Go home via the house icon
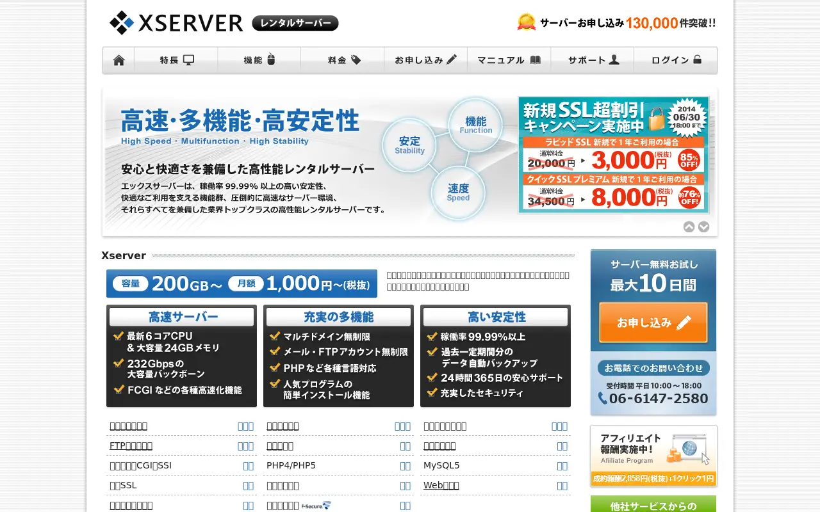Image resolution: width=820 pixels, height=512 pixels. click(119, 60)
